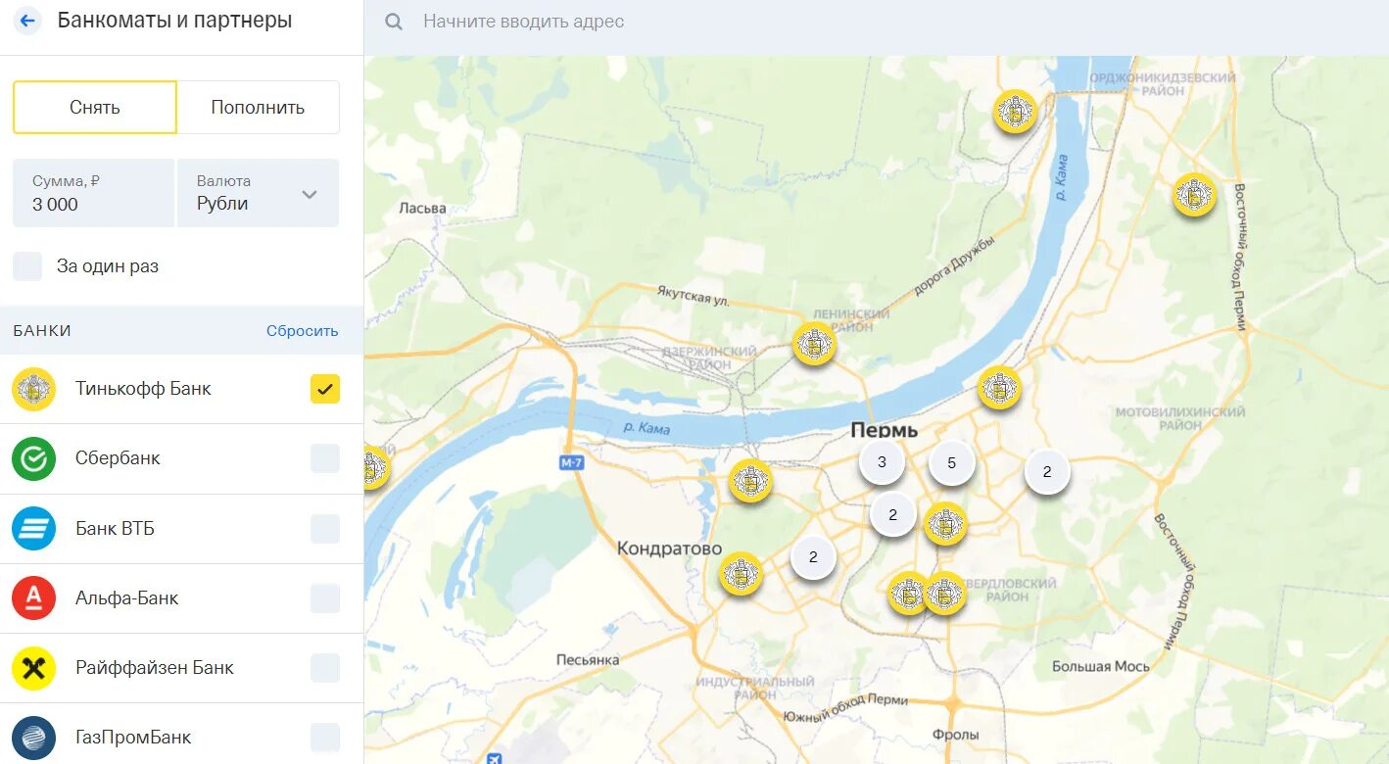Open the Валюта Рубли dropdown

259,193
